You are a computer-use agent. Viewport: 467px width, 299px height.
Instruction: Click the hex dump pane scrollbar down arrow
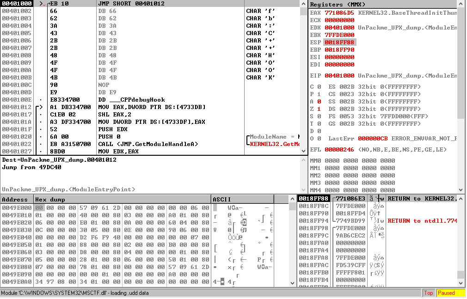(292, 283)
